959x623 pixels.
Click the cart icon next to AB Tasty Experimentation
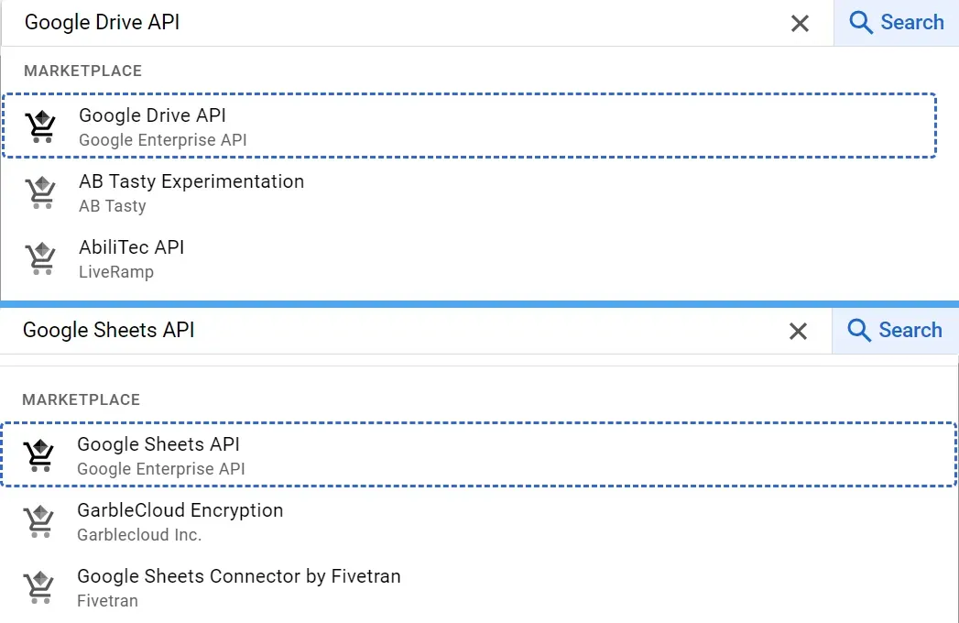click(39, 192)
